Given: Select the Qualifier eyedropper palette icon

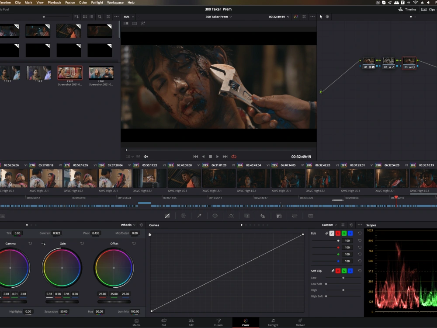Looking at the screenshot, I should [199, 216].
